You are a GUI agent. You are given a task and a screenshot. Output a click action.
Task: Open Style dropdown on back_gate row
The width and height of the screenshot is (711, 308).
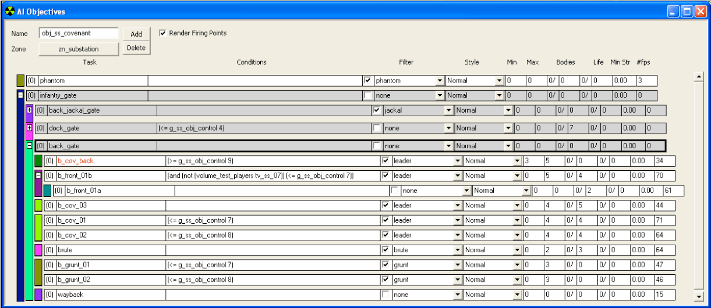click(508, 146)
